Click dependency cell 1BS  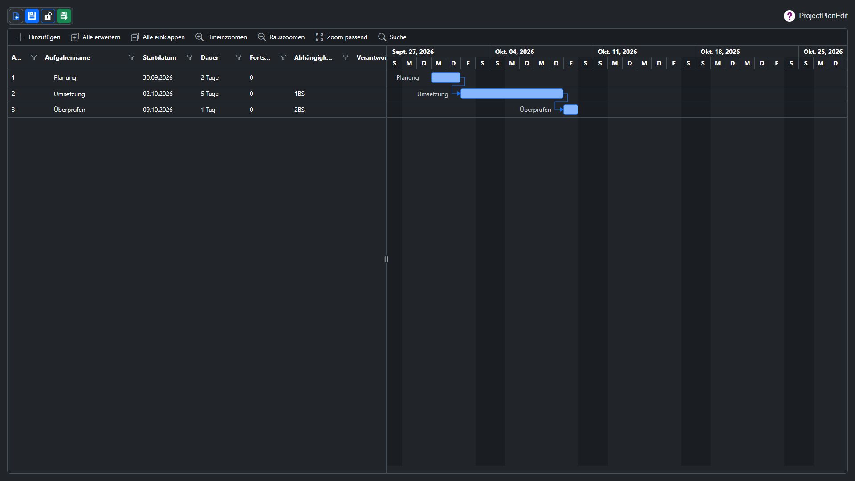click(299, 94)
